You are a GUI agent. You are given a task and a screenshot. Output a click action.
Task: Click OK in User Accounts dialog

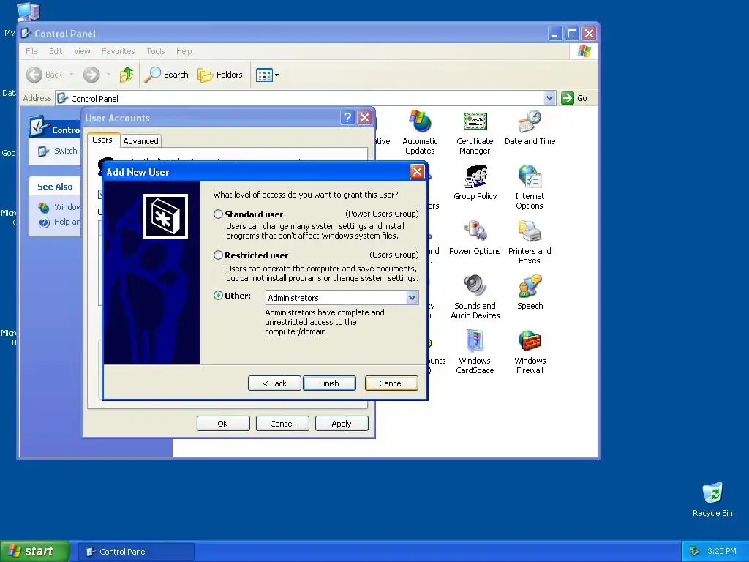223,424
